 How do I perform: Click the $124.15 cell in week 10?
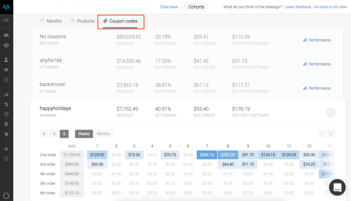point(268,155)
